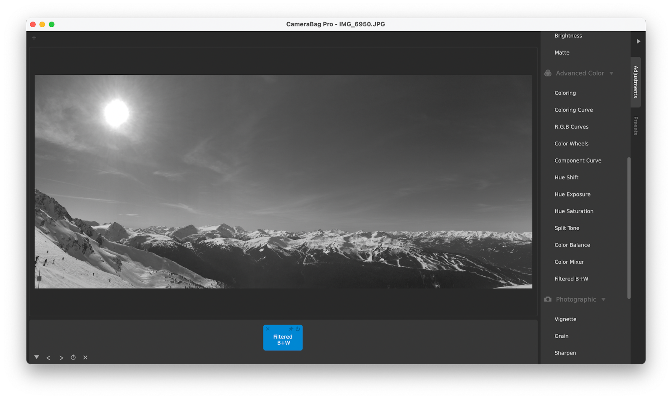Toggle the power icon in bottom toolbar
Screen dimensions: 672x399
point(73,357)
